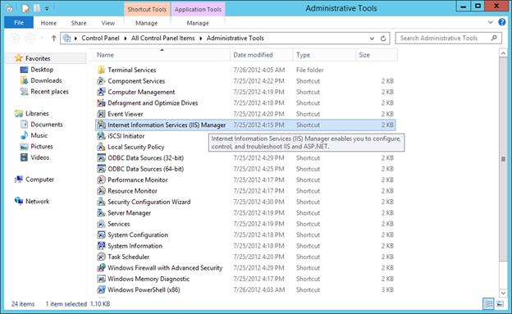The image size is (512, 314).
Task: Open the File menu
Action: click(x=19, y=22)
